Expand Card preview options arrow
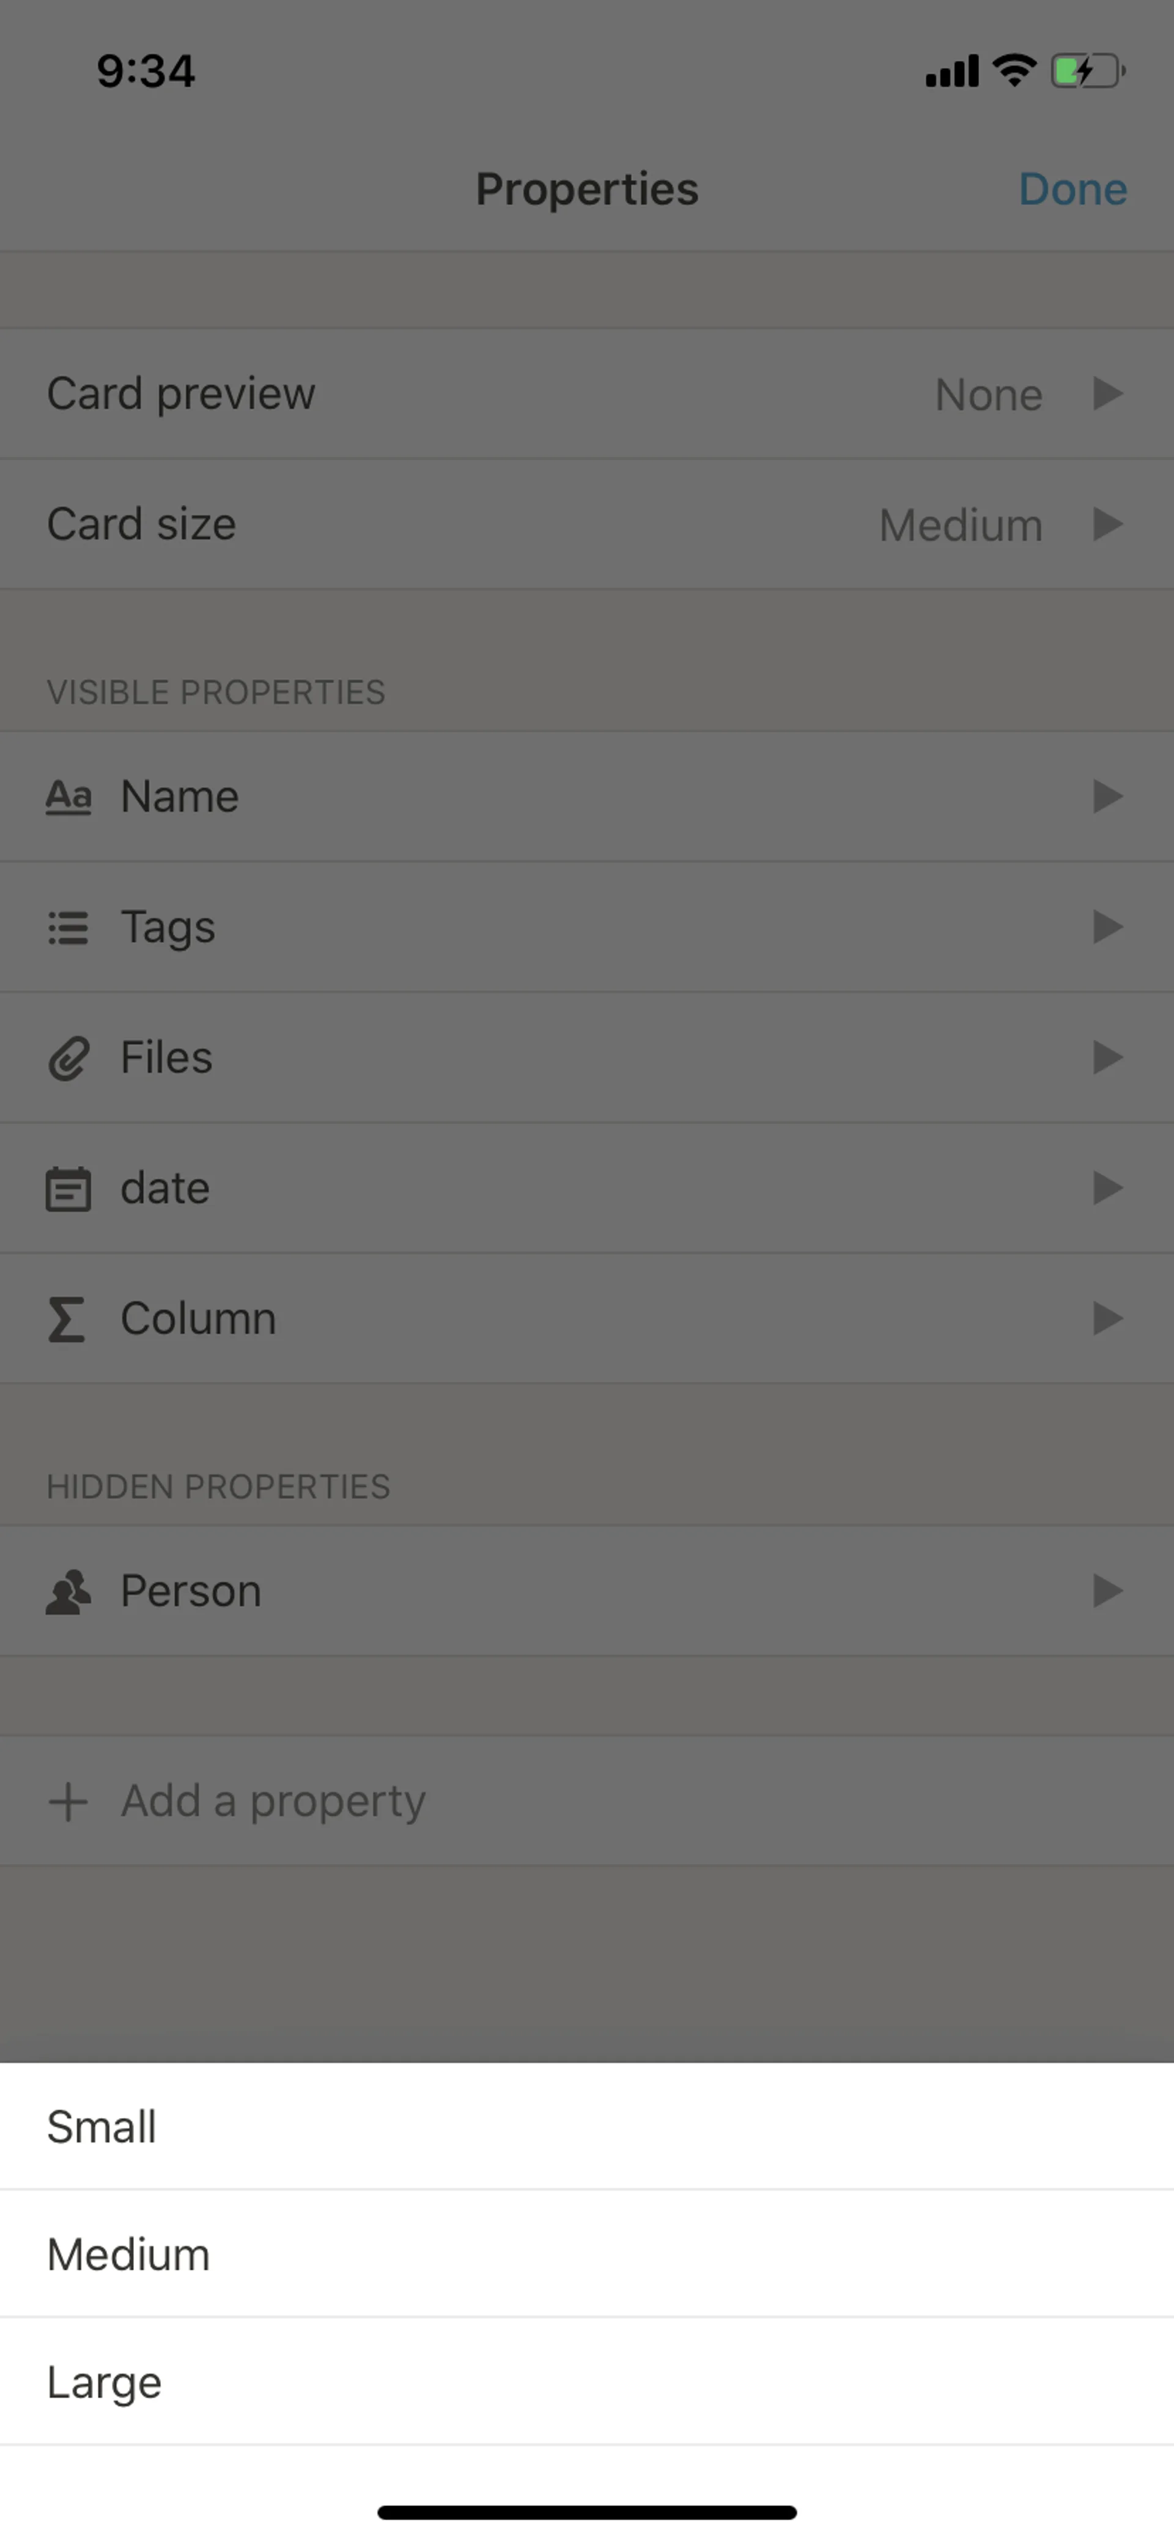The width and height of the screenshot is (1174, 2542). [x=1108, y=394]
